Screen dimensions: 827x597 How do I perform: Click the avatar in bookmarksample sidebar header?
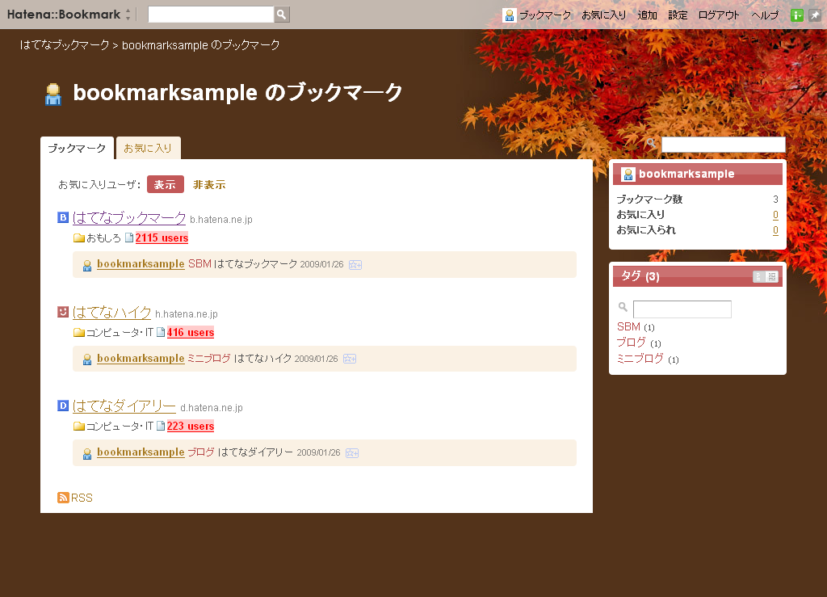(x=628, y=174)
